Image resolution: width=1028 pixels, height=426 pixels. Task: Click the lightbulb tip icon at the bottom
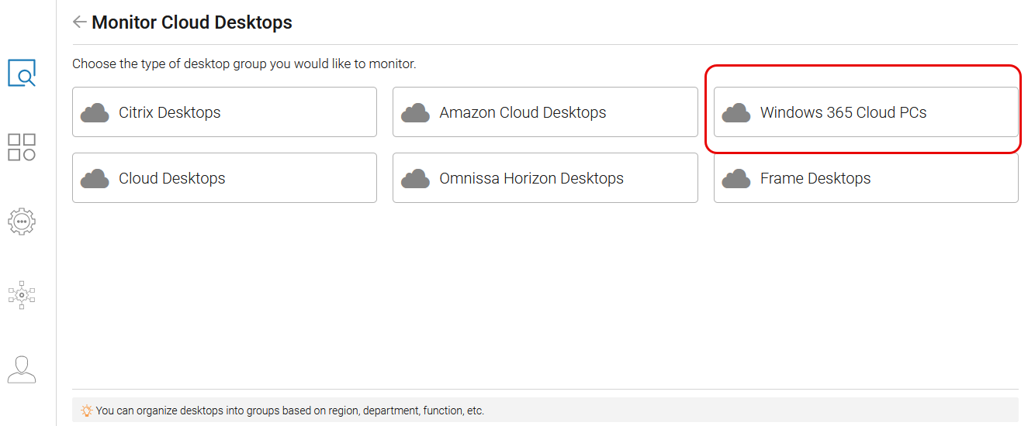click(x=87, y=411)
